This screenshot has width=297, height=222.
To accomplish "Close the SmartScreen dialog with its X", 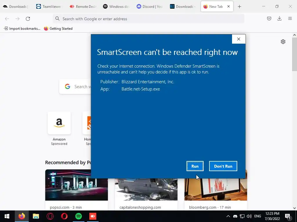I will click(x=239, y=39).
